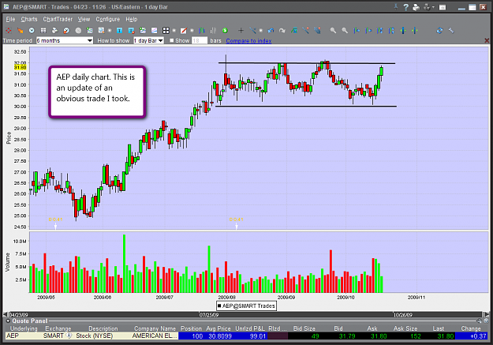The width and height of the screenshot is (493, 345).
Task: Click the four-square layout icon
Action: (x=166, y=31)
